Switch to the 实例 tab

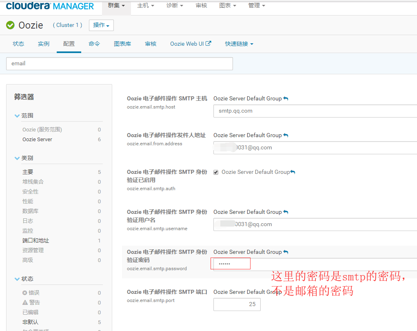click(x=44, y=44)
